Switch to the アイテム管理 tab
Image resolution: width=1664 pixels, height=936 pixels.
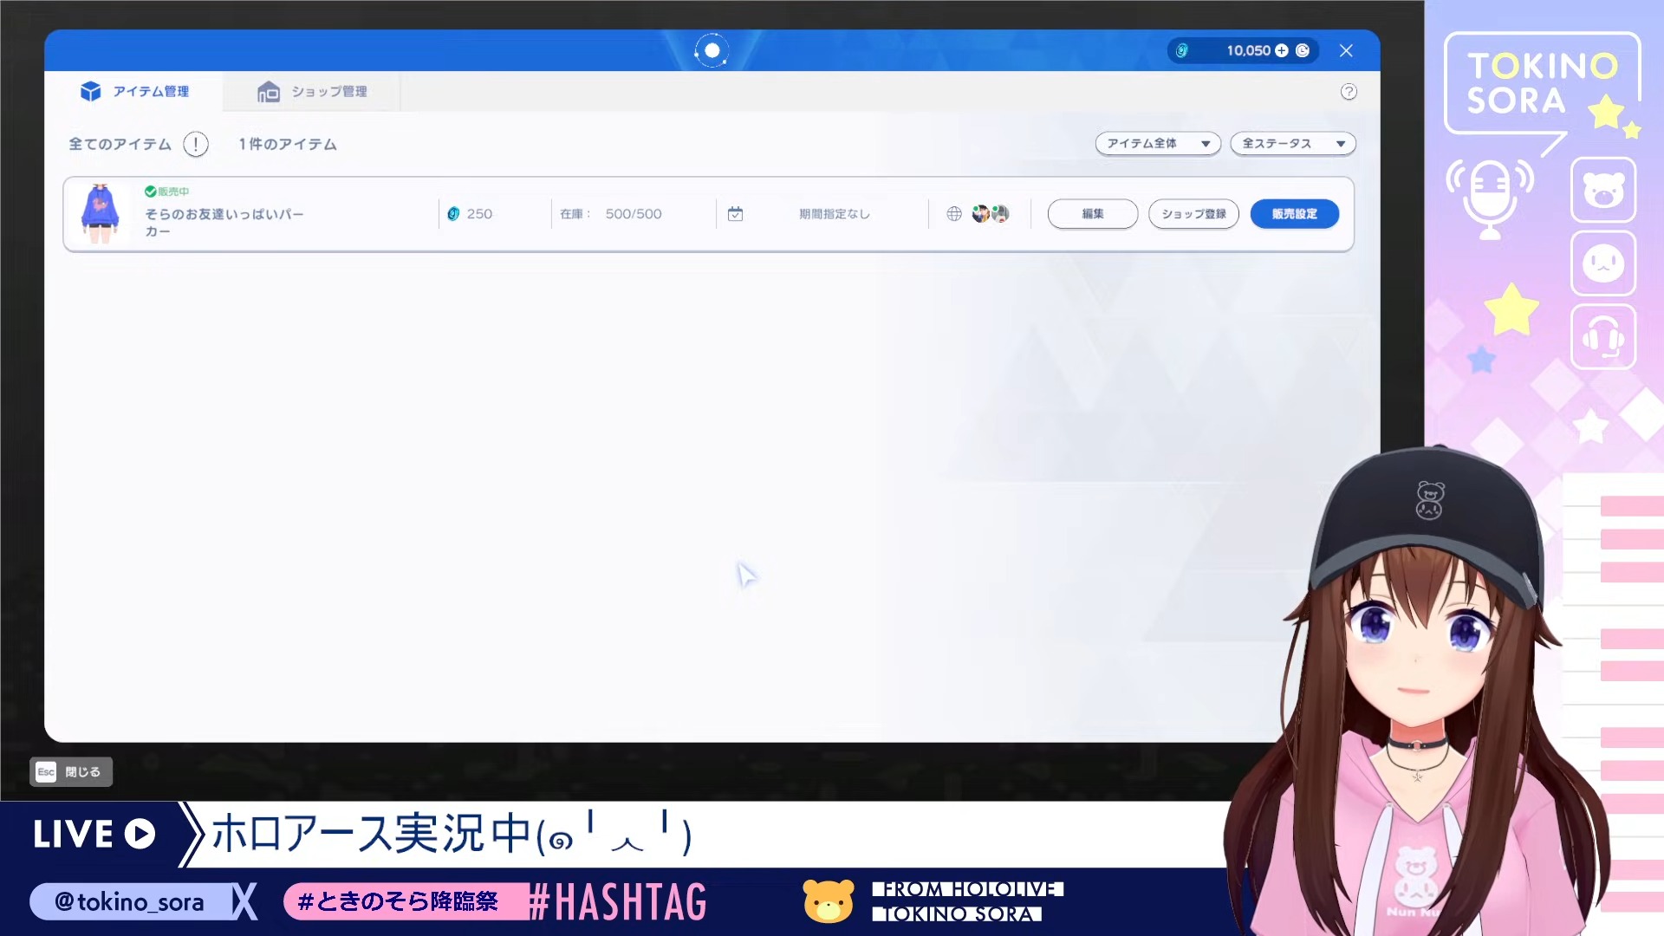pyautogui.click(x=134, y=91)
